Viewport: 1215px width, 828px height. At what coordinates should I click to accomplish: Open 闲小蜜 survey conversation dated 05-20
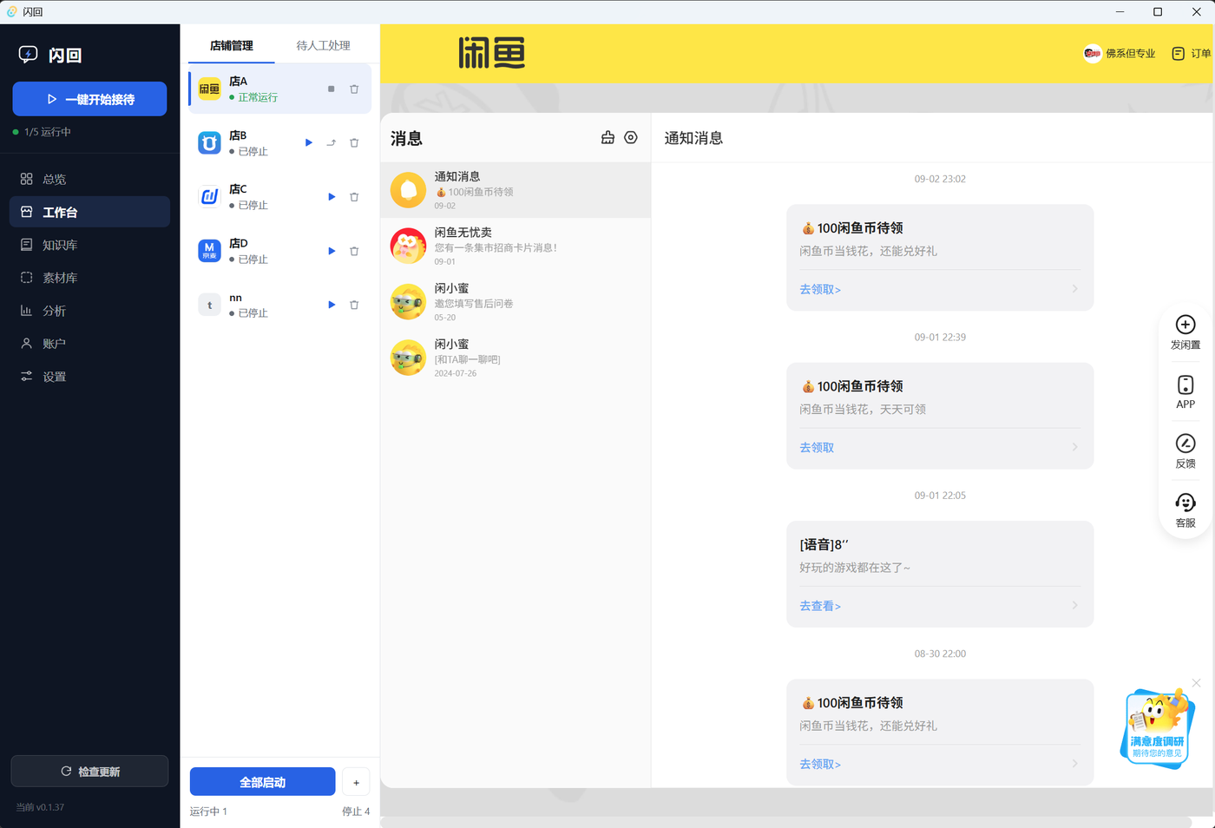coord(516,302)
